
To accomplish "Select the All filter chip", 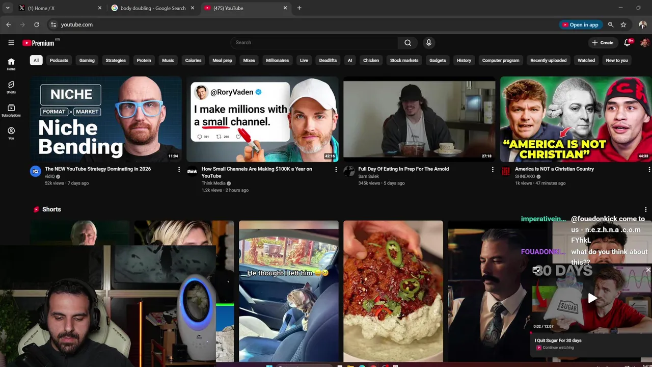I will click(36, 60).
